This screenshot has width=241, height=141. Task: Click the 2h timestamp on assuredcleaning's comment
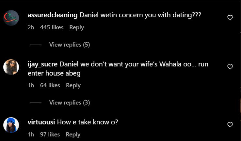[x=31, y=28]
